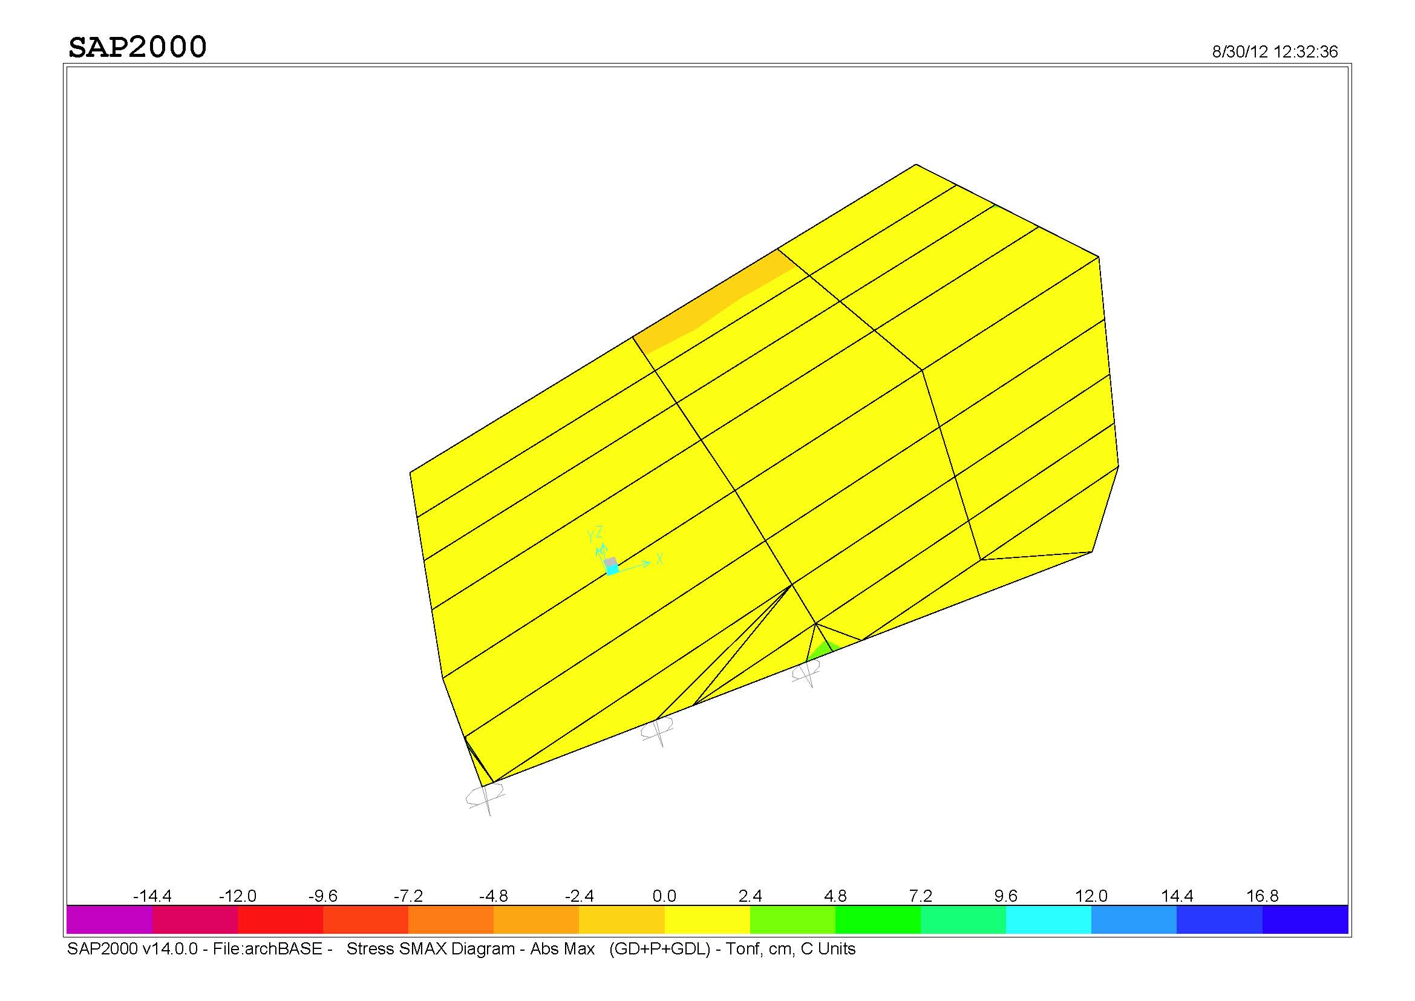The height and width of the screenshot is (1001, 1415).
Task: Click the 0.0 legend value label
Action: coord(664,896)
